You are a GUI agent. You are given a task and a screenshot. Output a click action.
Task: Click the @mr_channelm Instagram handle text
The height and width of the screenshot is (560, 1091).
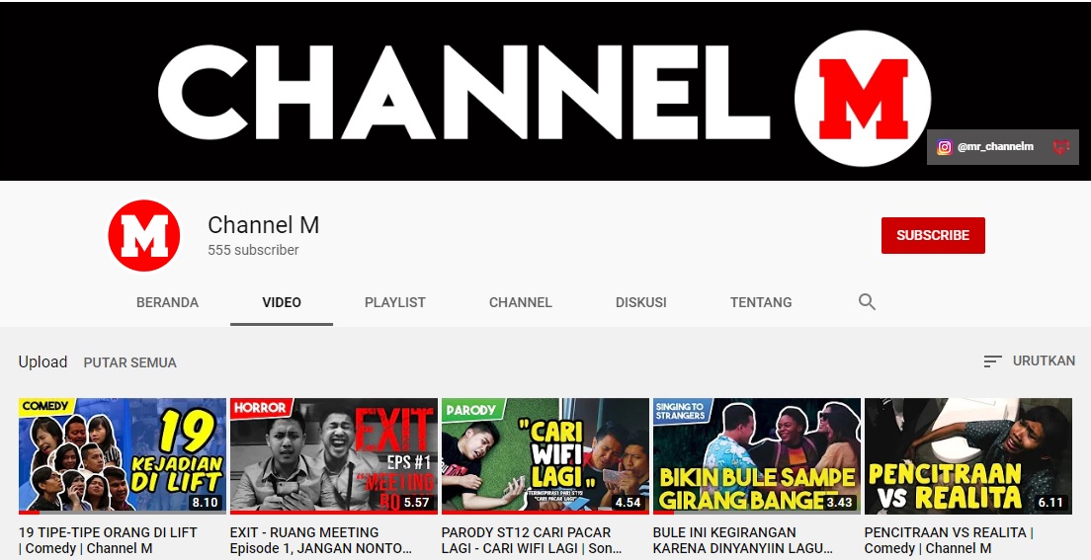996,147
